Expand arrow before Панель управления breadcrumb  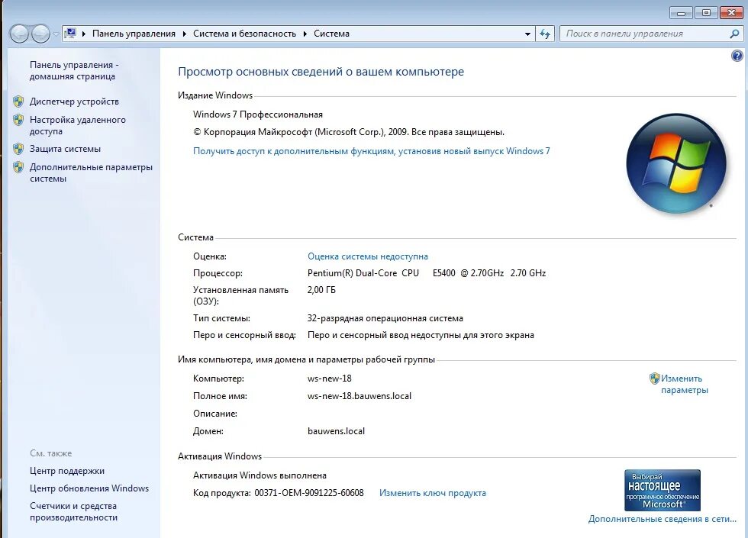[x=84, y=34]
